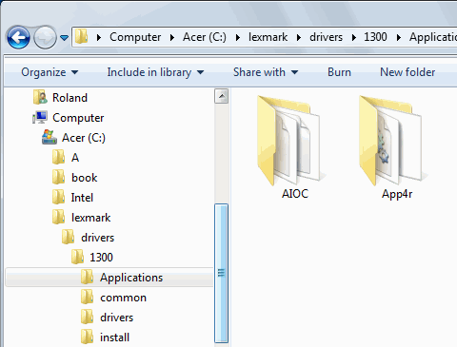The image size is (457, 347).
Task: Click the folder icon in address bar
Action: (x=82, y=36)
